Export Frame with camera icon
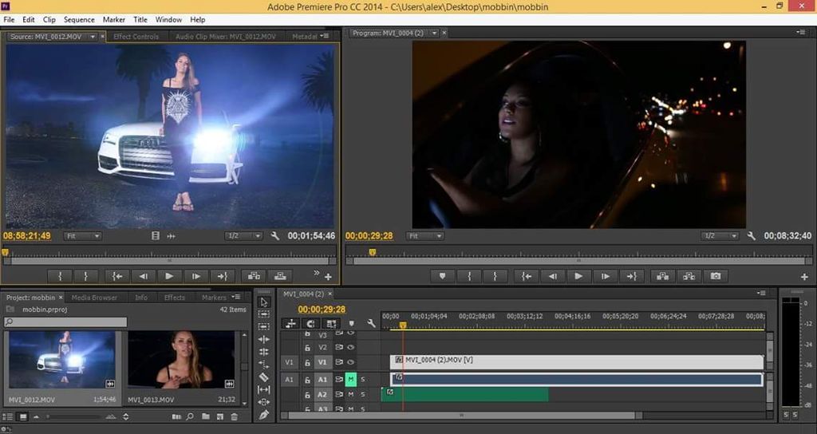The image size is (817, 434). tap(716, 276)
